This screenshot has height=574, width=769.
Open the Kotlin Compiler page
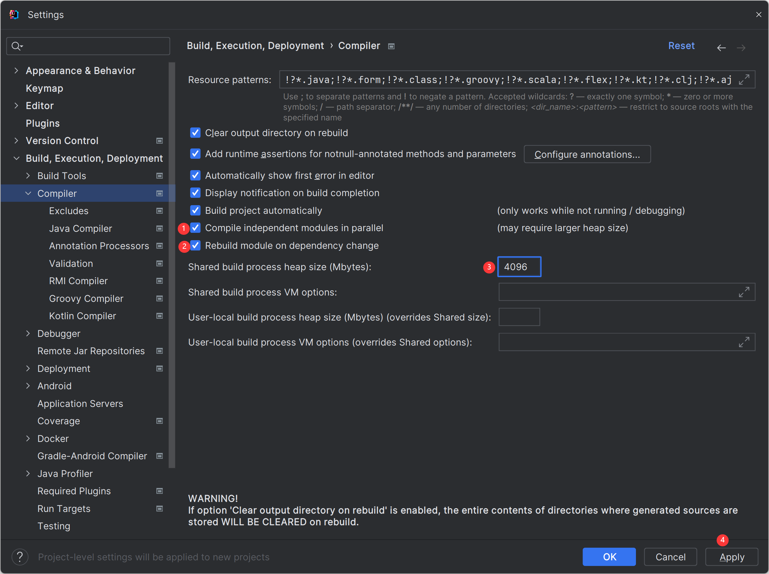83,316
